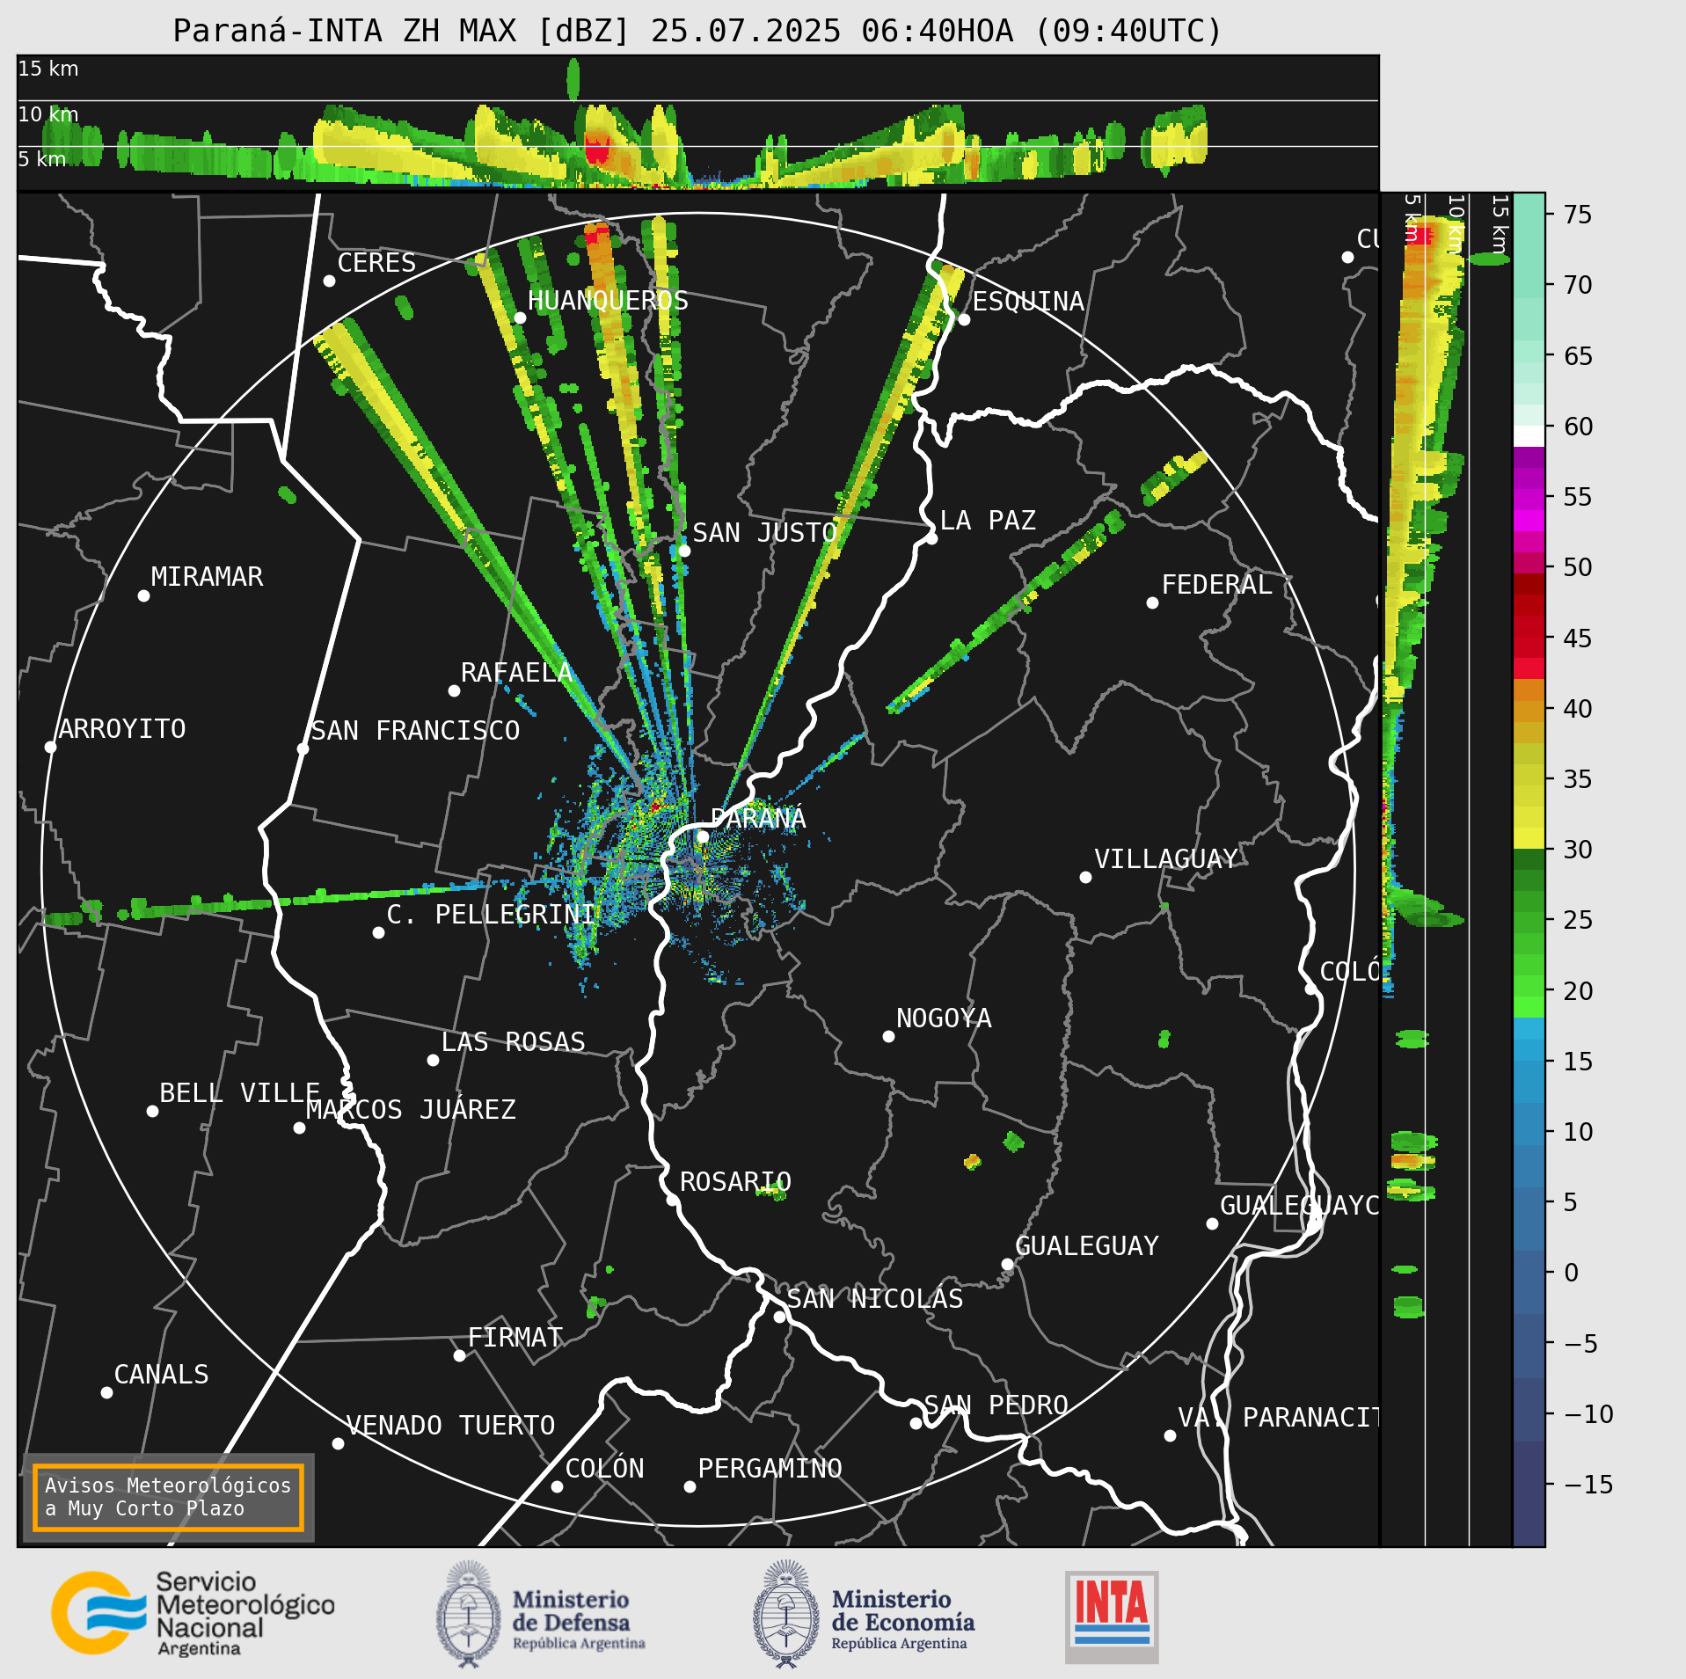Viewport: 1686px width, 1679px height.
Task: Click the 5 km label in top cross-section
Action: coord(42,159)
